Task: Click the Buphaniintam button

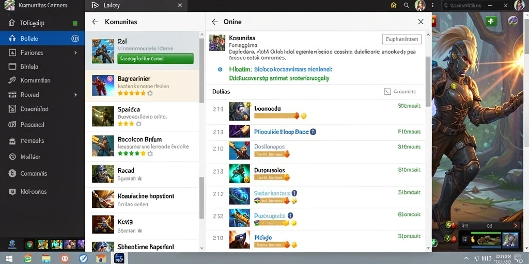Action: [402, 39]
